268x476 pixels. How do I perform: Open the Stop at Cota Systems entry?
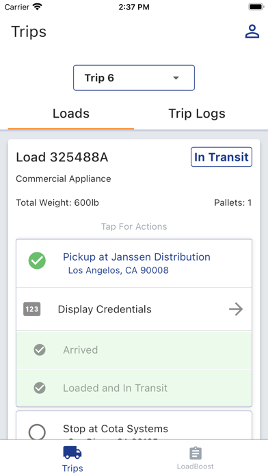tap(134, 425)
